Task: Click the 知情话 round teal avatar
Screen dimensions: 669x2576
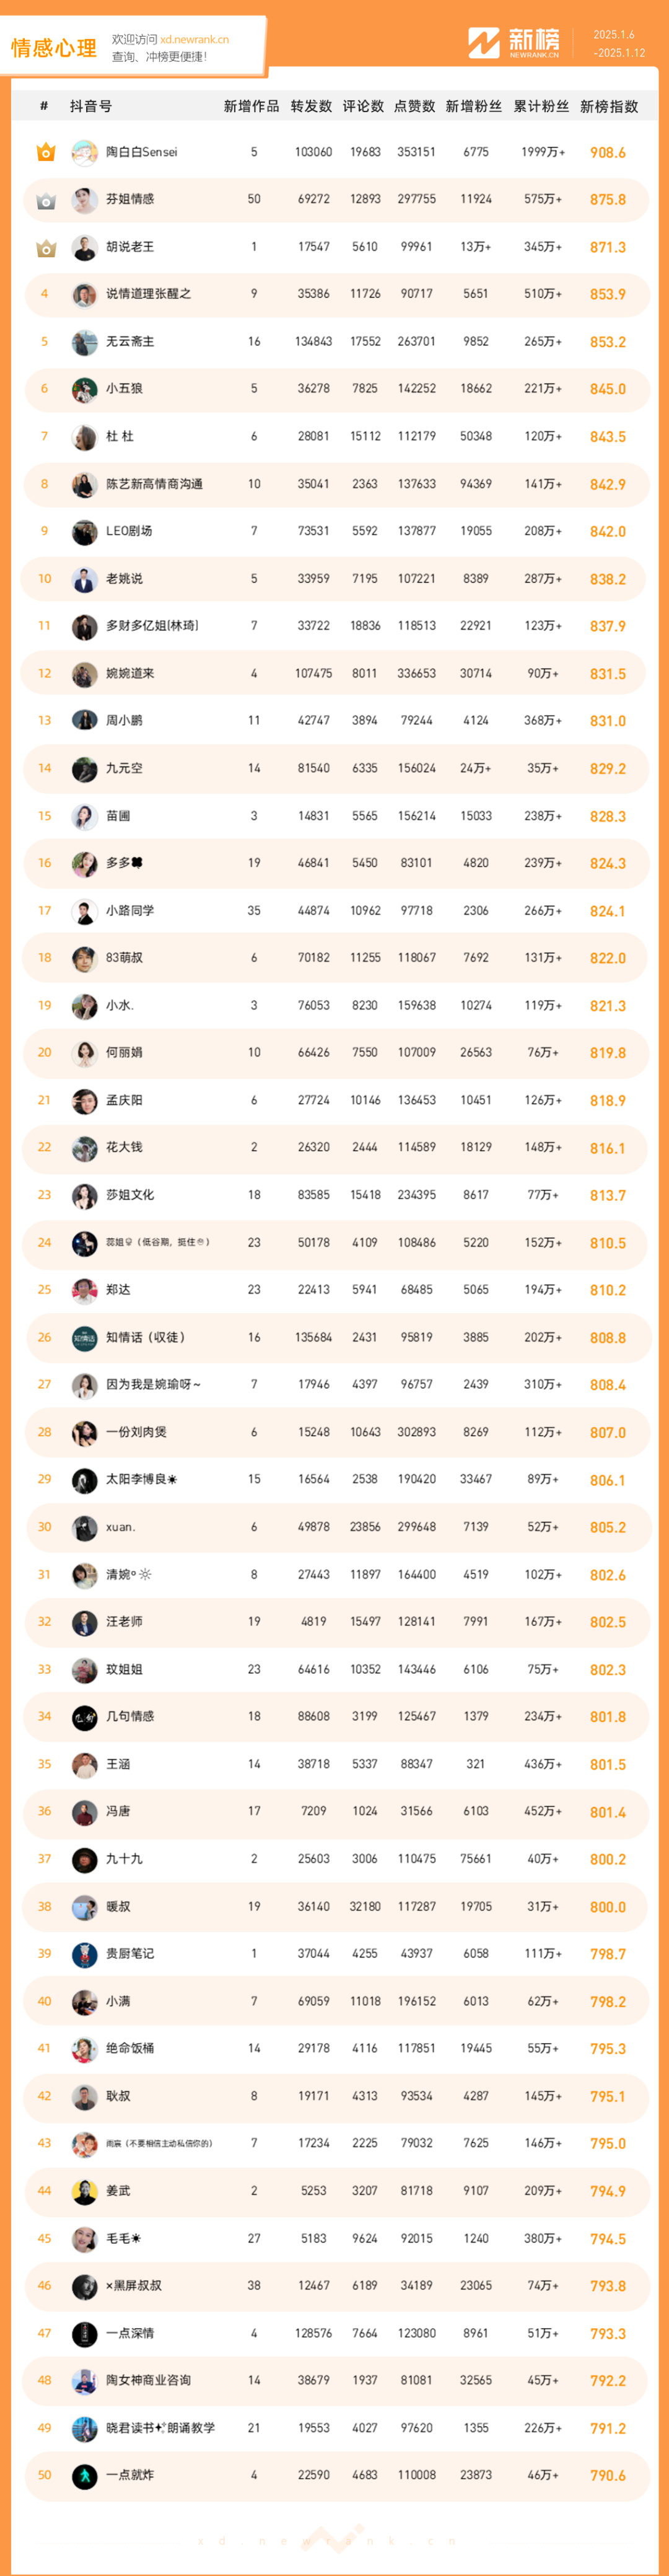Action: pyautogui.click(x=85, y=1338)
